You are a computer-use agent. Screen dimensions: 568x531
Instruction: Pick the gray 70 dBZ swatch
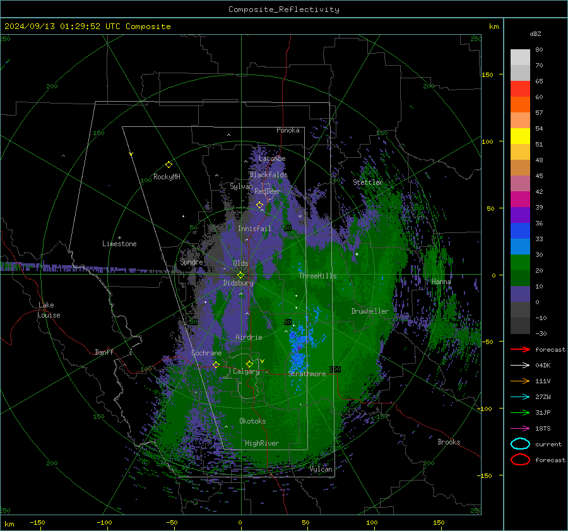coord(520,73)
